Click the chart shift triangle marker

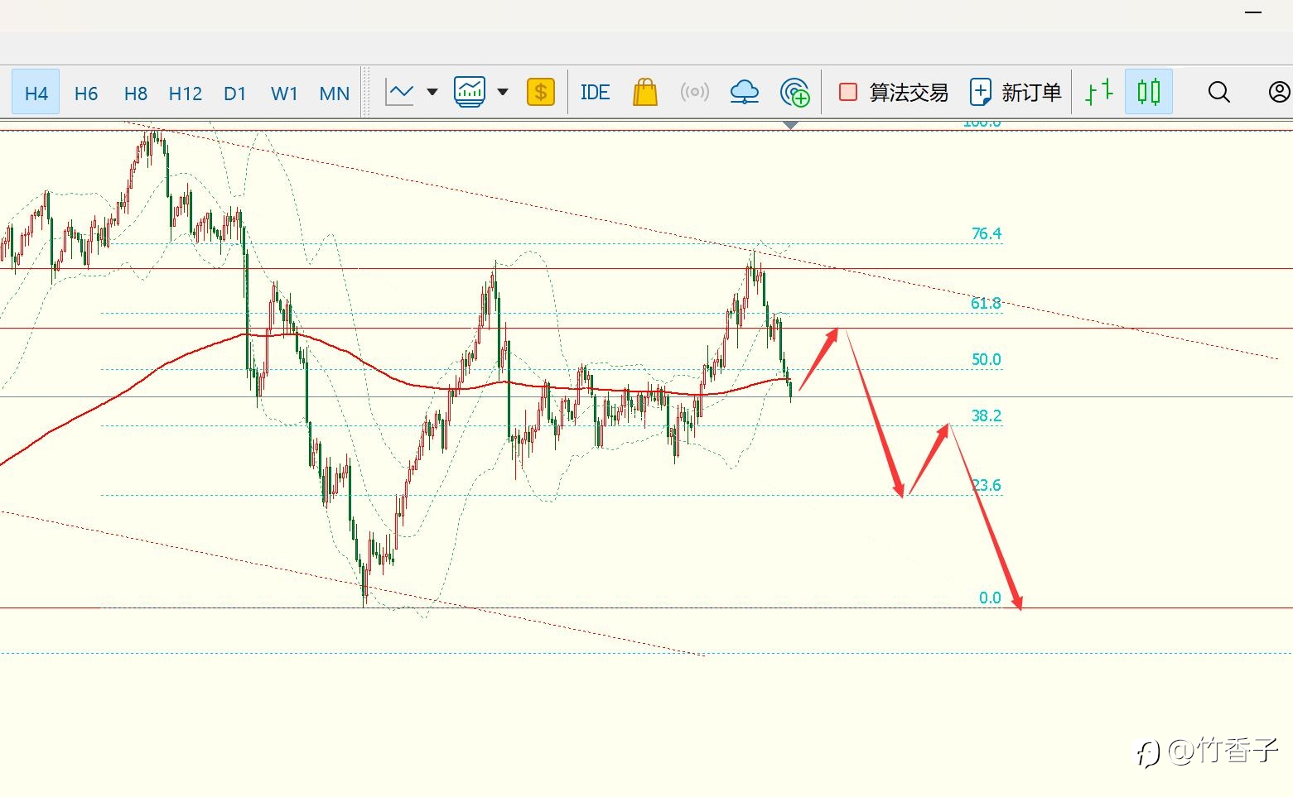[x=791, y=125]
